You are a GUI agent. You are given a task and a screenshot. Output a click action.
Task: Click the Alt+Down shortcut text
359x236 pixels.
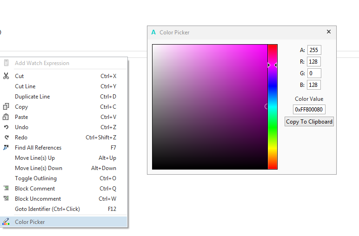pyautogui.click(x=104, y=168)
